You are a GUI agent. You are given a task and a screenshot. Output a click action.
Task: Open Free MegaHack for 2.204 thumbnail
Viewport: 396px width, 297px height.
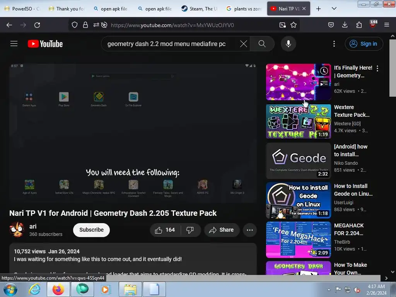click(298, 240)
